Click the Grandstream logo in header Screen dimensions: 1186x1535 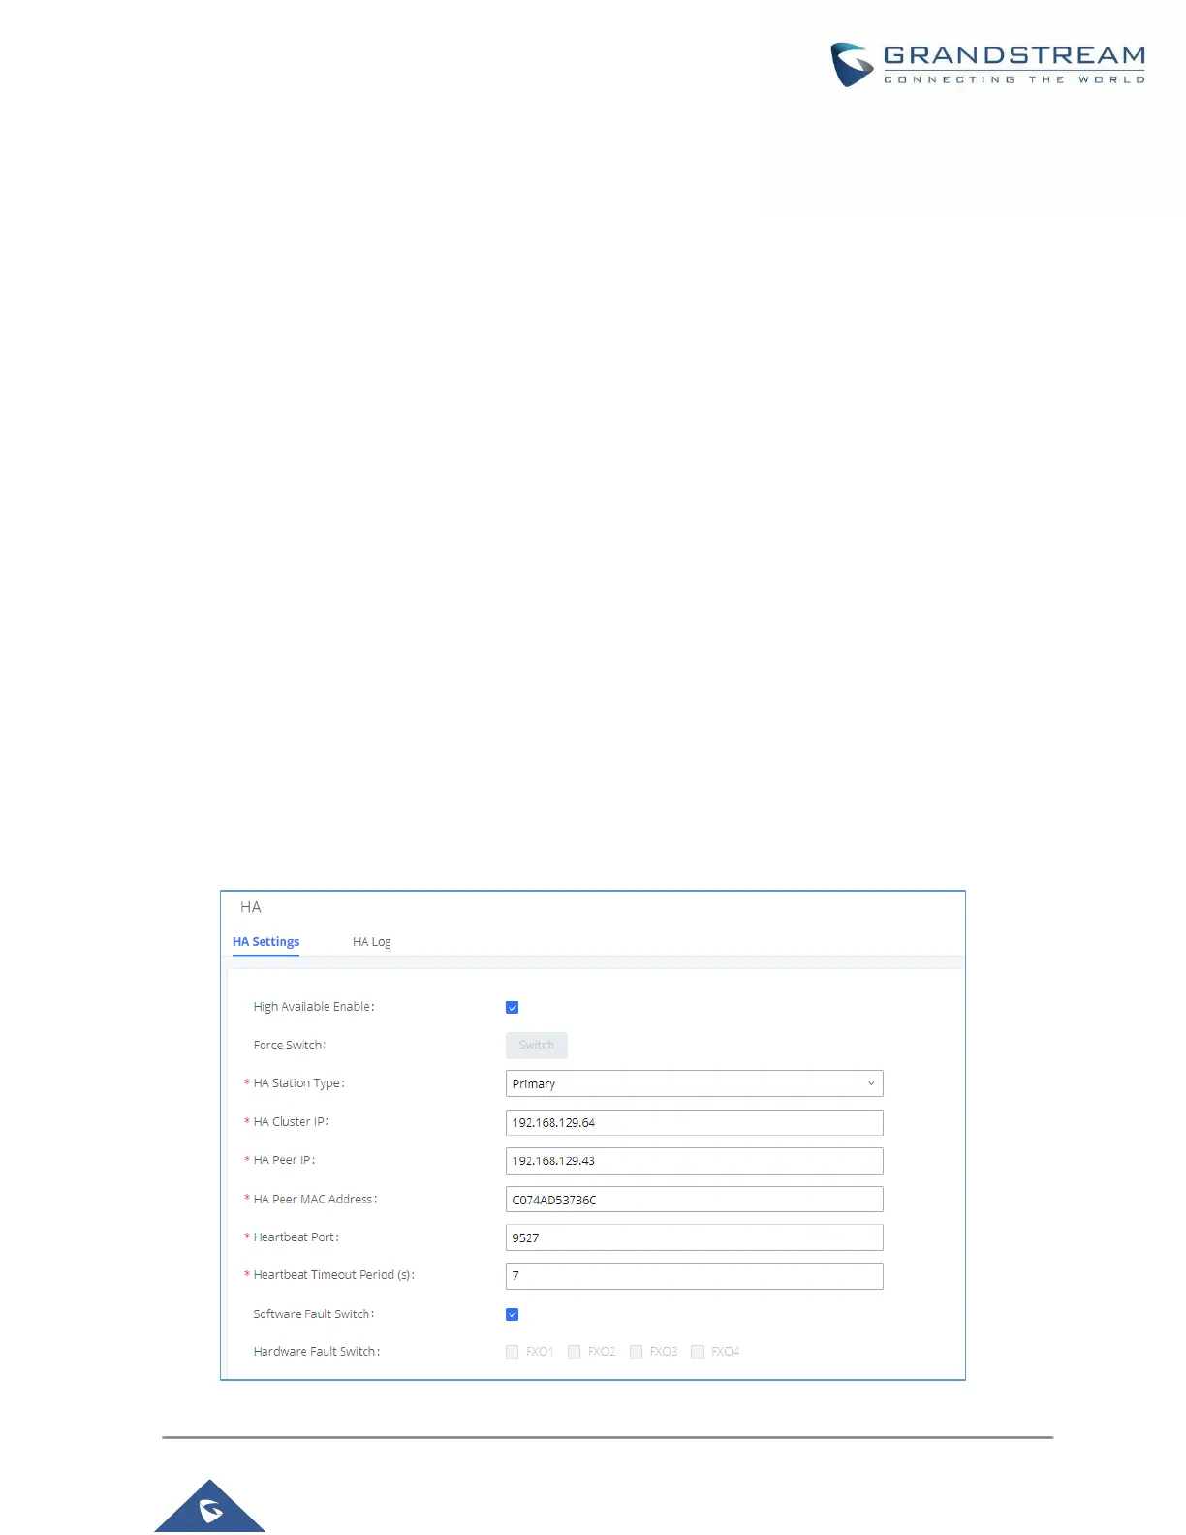(988, 64)
